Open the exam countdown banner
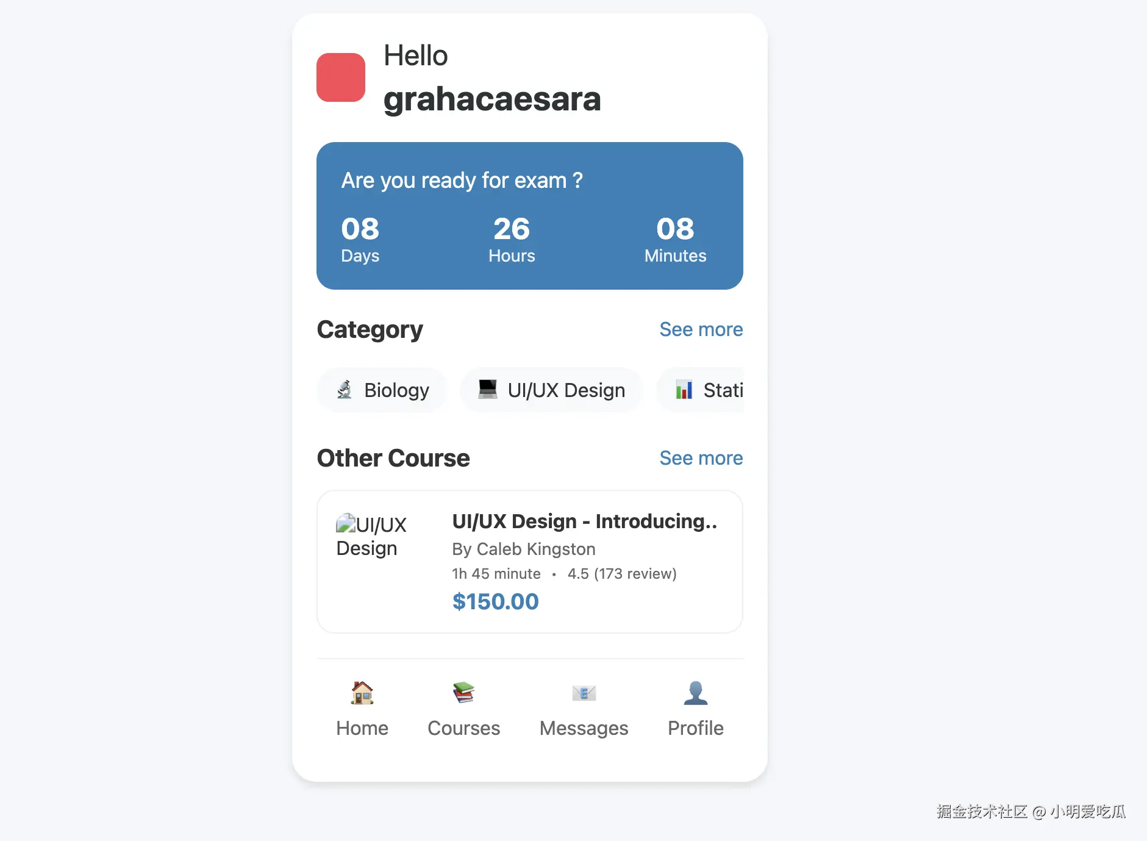 529,216
